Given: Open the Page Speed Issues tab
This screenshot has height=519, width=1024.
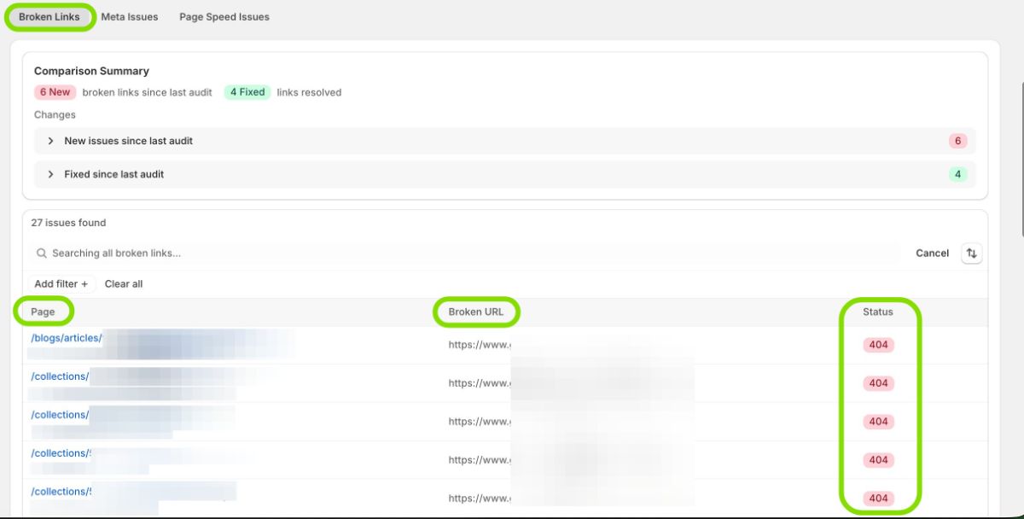Looking at the screenshot, I should pos(224,17).
